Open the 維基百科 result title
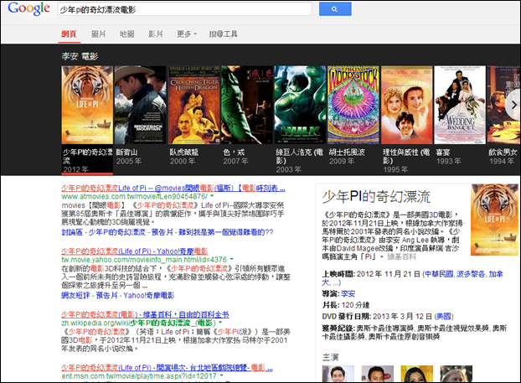The width and height of the screenshot is (521, 383). [145, 314]
